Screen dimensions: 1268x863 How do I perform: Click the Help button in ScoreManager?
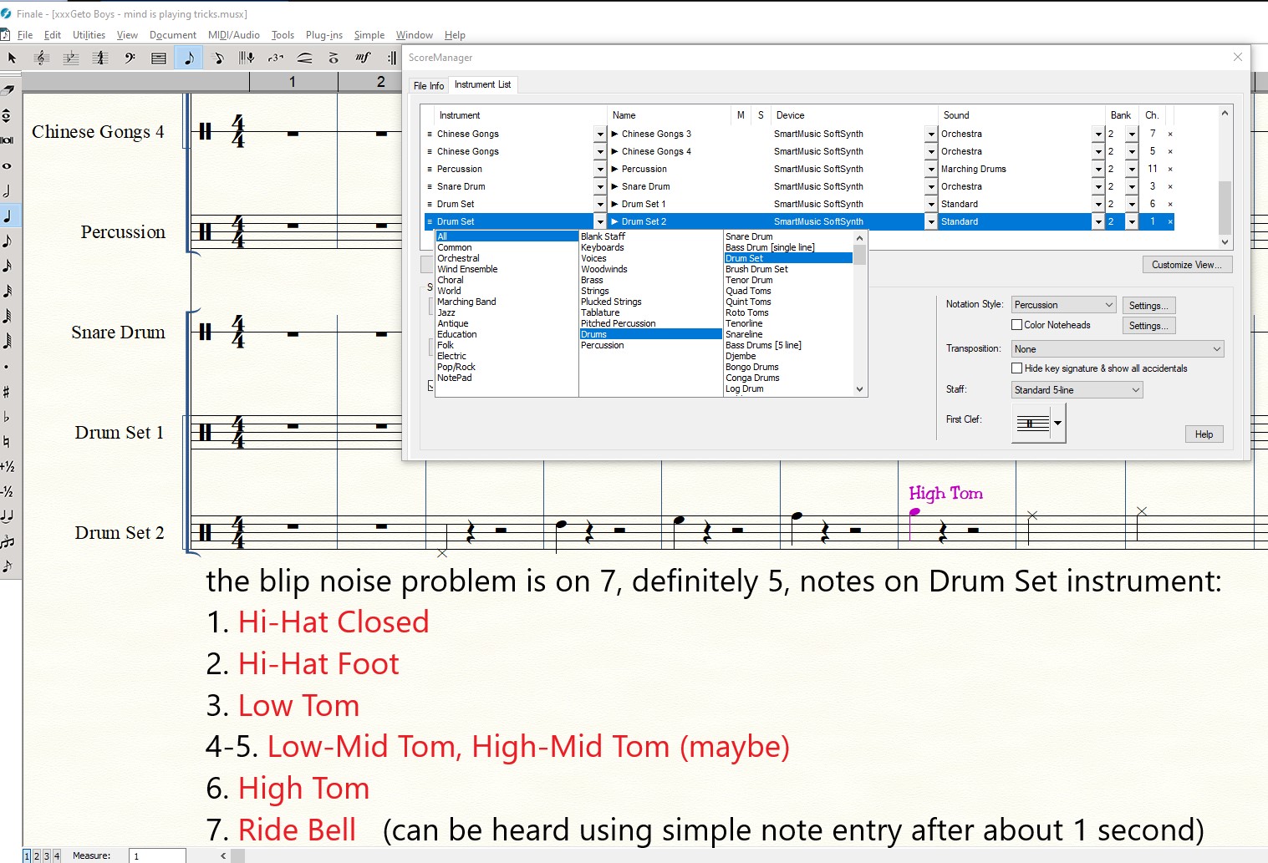1204,434
